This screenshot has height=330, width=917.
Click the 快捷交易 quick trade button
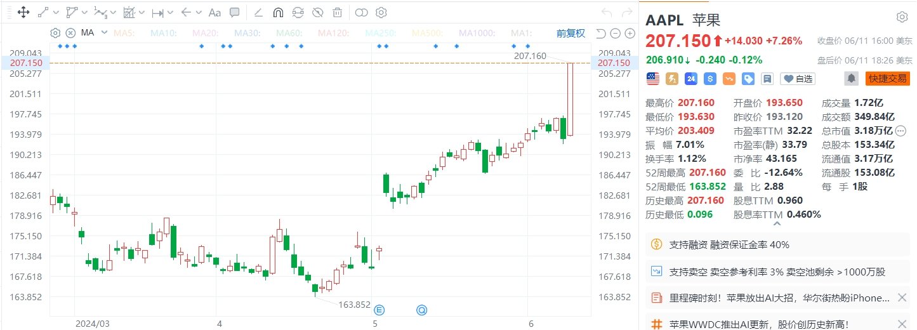(888, 79)
